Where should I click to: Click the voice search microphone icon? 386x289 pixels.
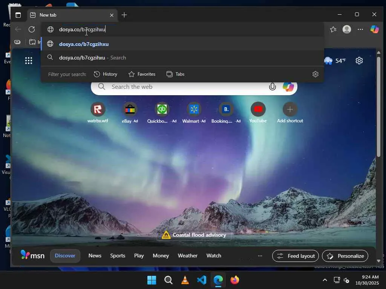[272, 87]
